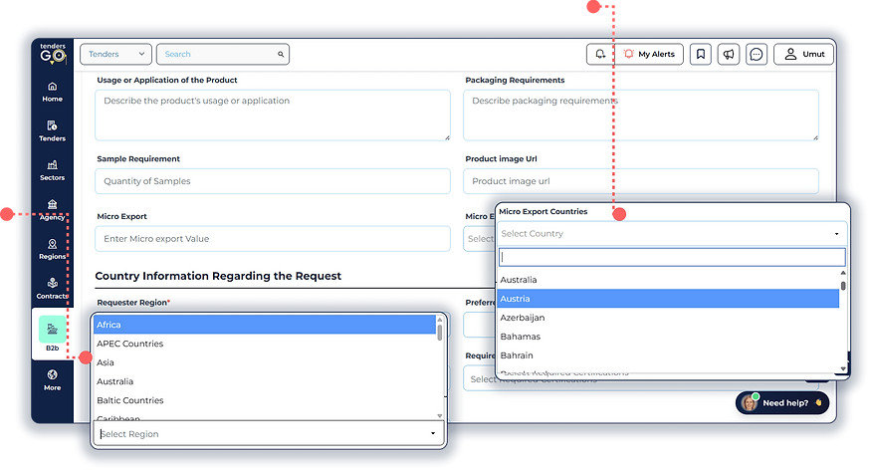Click the country list scroll-down arrow
This screenshot has width=870, height=470.
pos(843,368)
